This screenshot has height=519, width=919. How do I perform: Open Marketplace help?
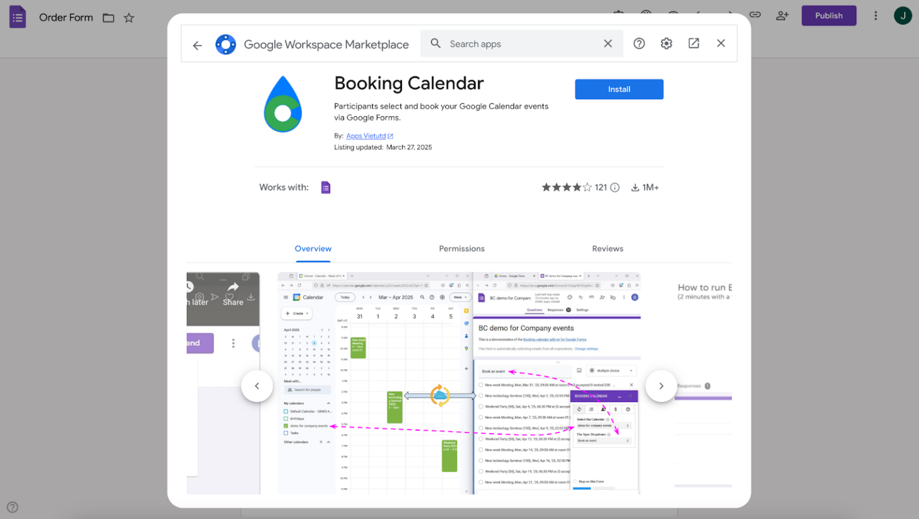tap(639, 43)
